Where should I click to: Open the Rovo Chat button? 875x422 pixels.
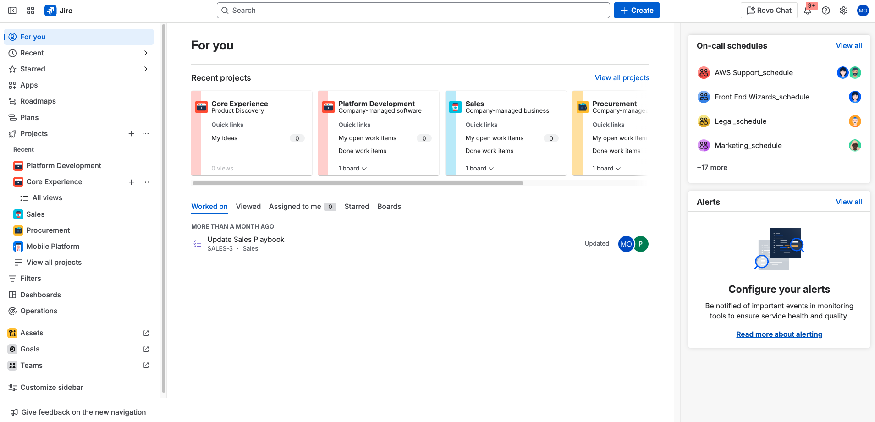coord(769,11)
